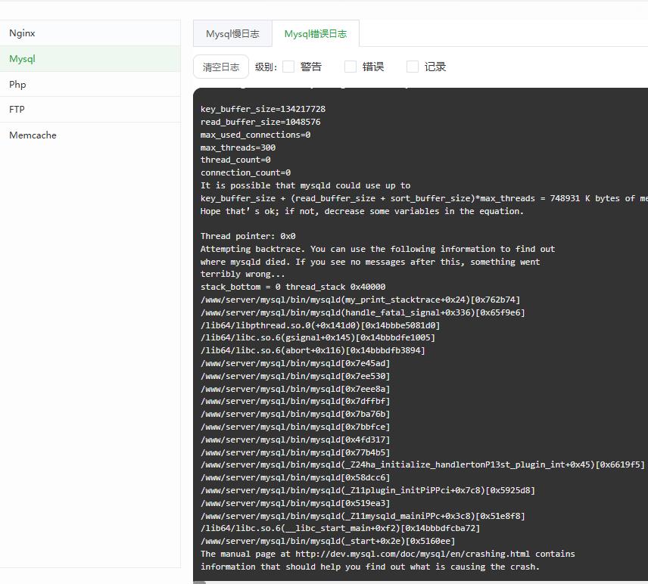
Task: Click the mysqld[0x7ee530] stack frame
Action: (x=295, y=376)
